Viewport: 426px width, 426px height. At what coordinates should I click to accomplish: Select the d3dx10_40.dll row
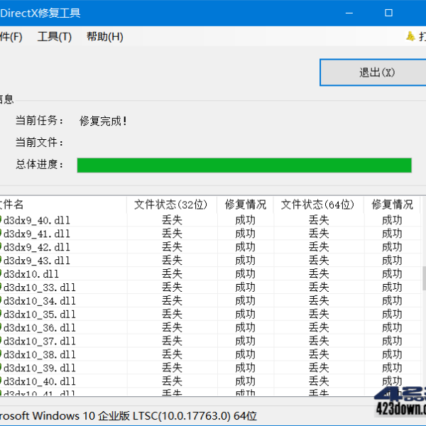pyautogui.click(x=210, y=381)
